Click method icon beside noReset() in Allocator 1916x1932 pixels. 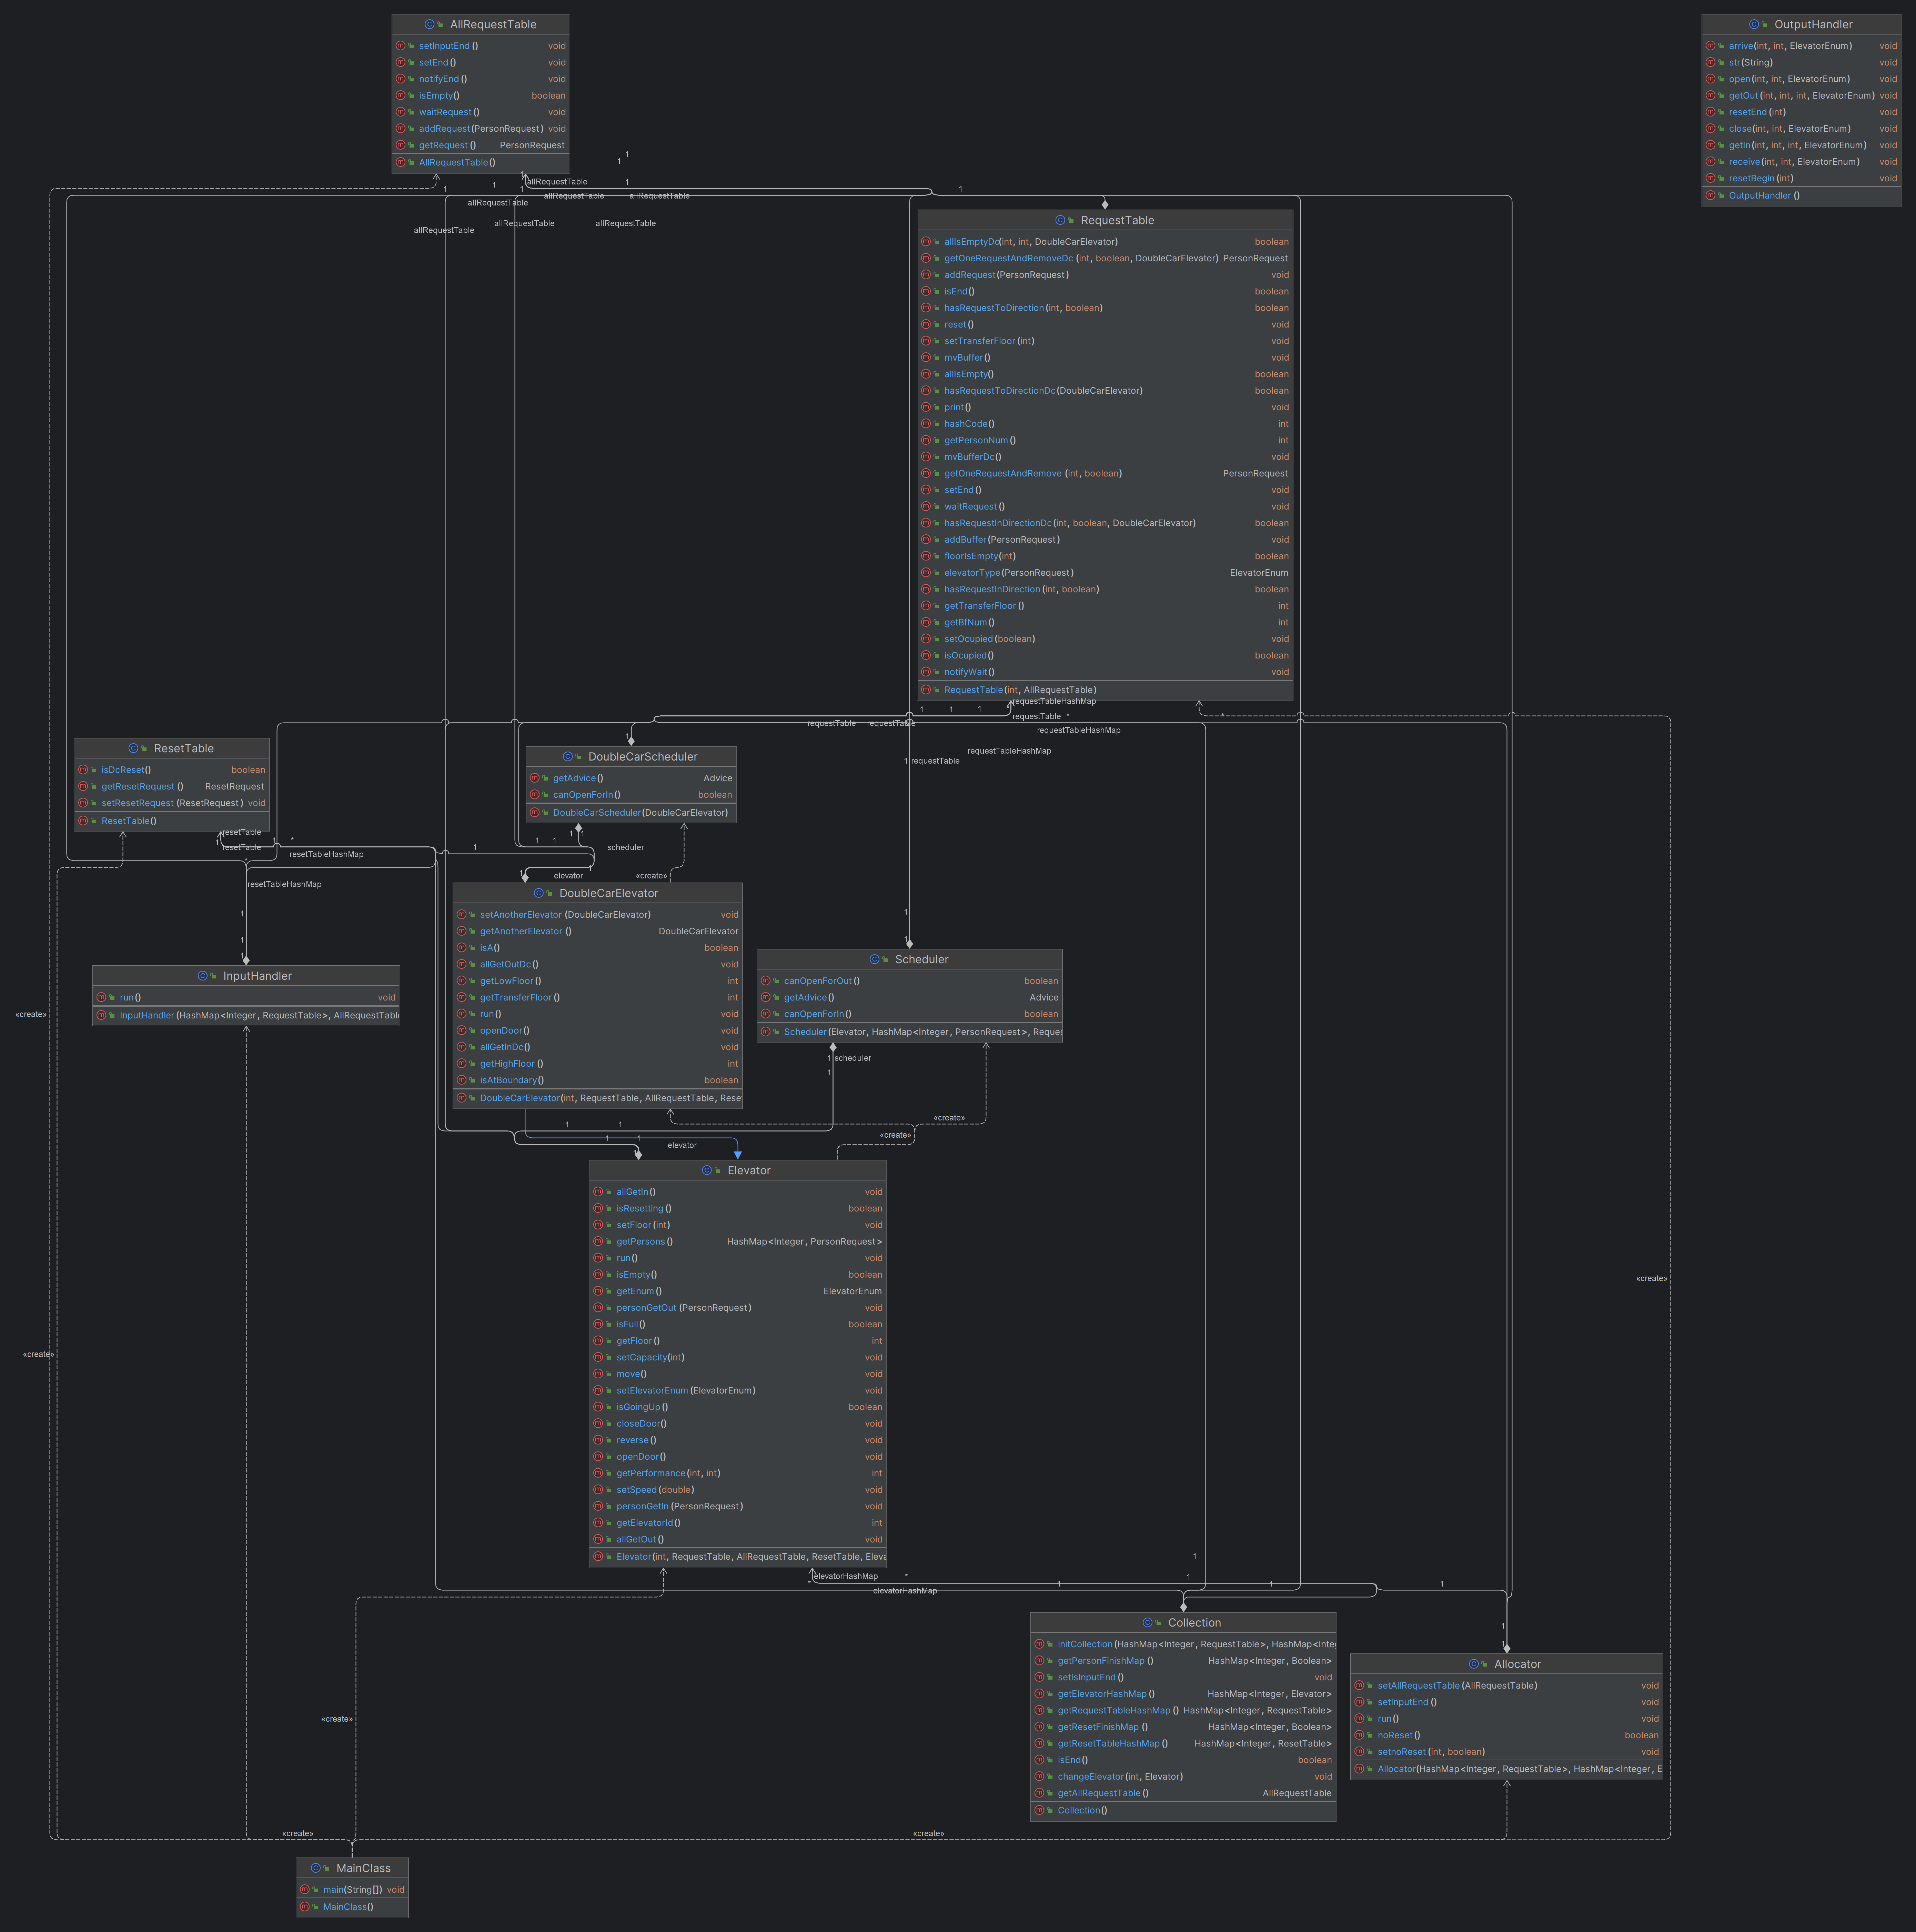pyautogui.click(x=1359, y=1735)
